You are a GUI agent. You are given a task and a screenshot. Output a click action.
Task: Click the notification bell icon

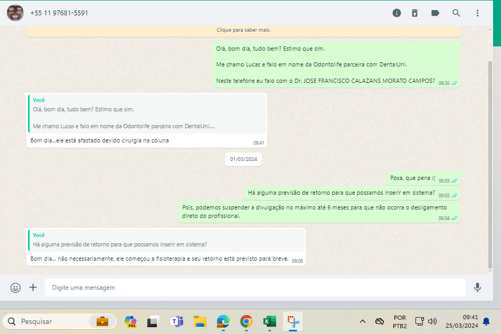click(486, 321)
